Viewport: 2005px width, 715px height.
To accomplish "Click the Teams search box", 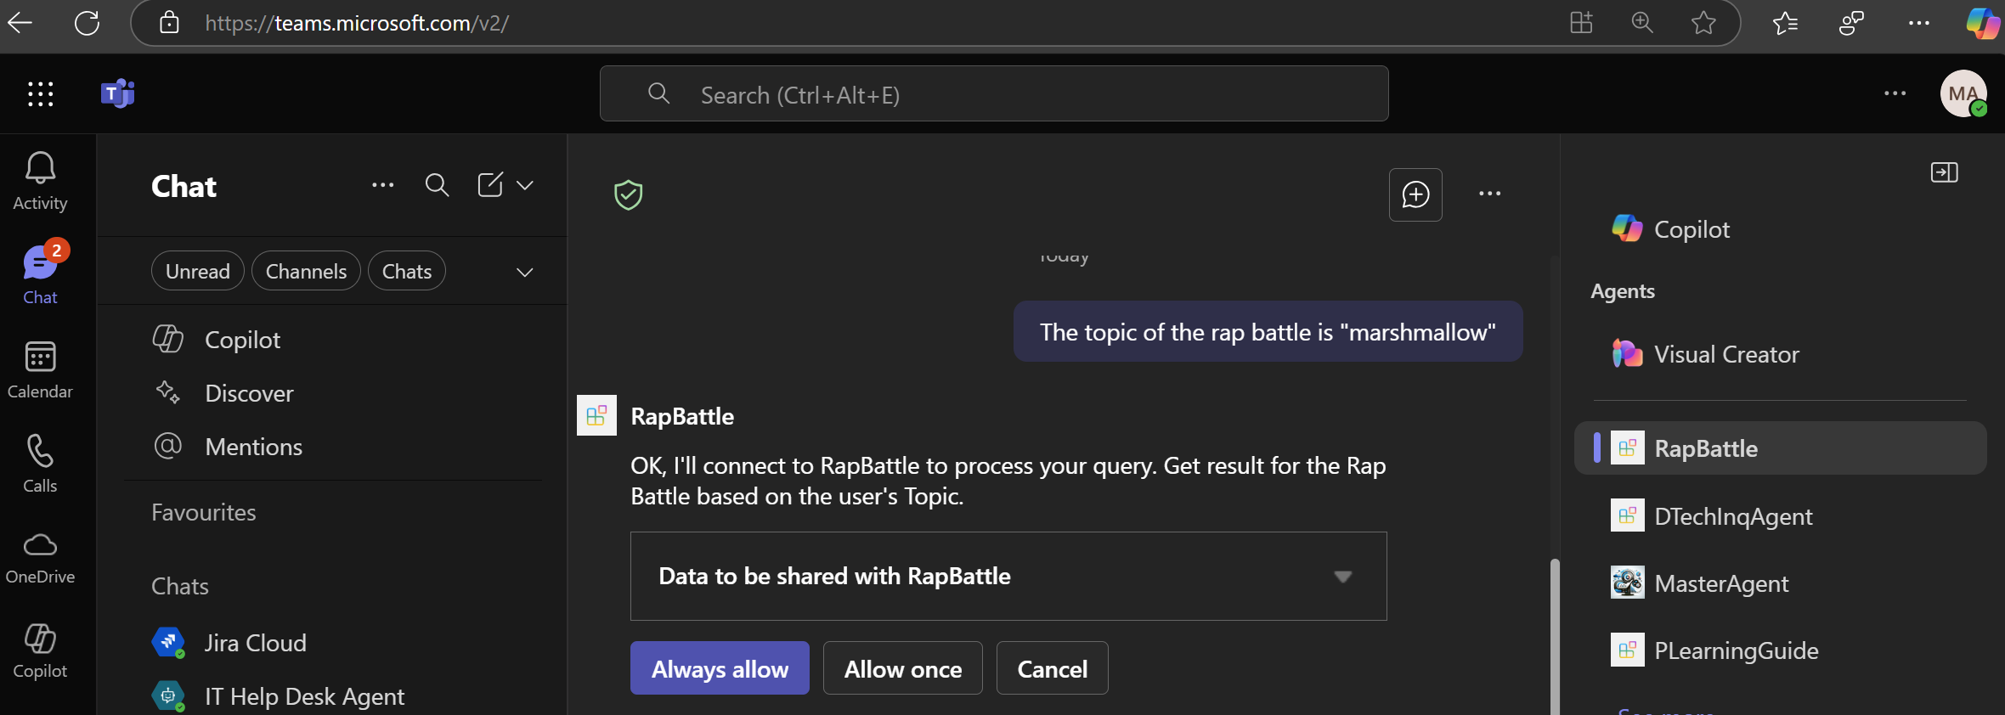I will pyautogui.click(x=994, y=94).
